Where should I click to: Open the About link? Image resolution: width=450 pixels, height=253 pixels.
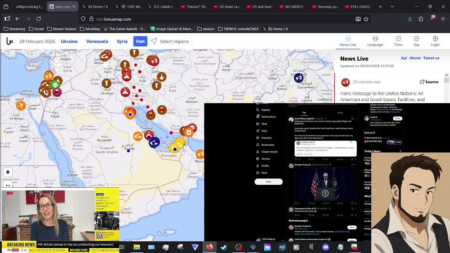click(415, 58)
